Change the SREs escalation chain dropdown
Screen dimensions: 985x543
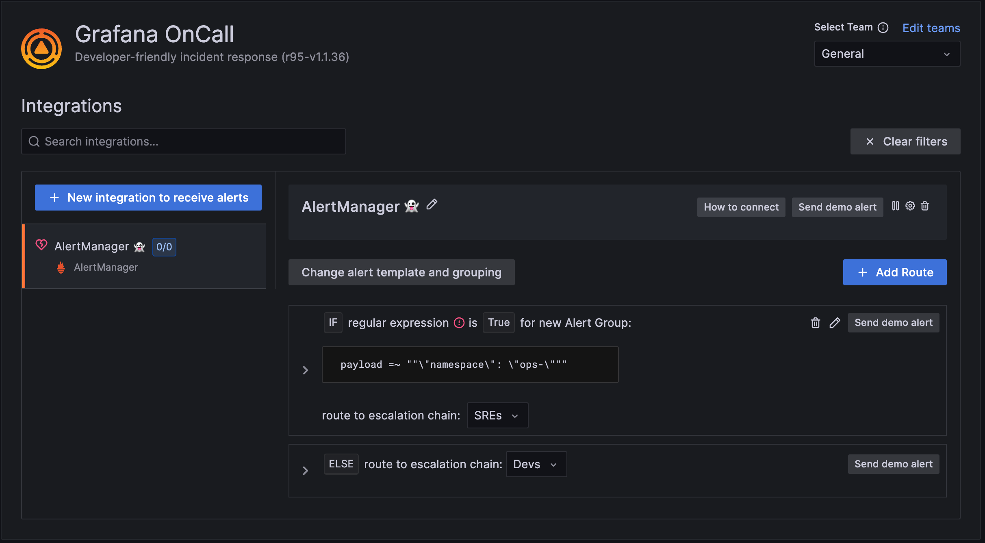pyautogui.click(x=497, y=415)
